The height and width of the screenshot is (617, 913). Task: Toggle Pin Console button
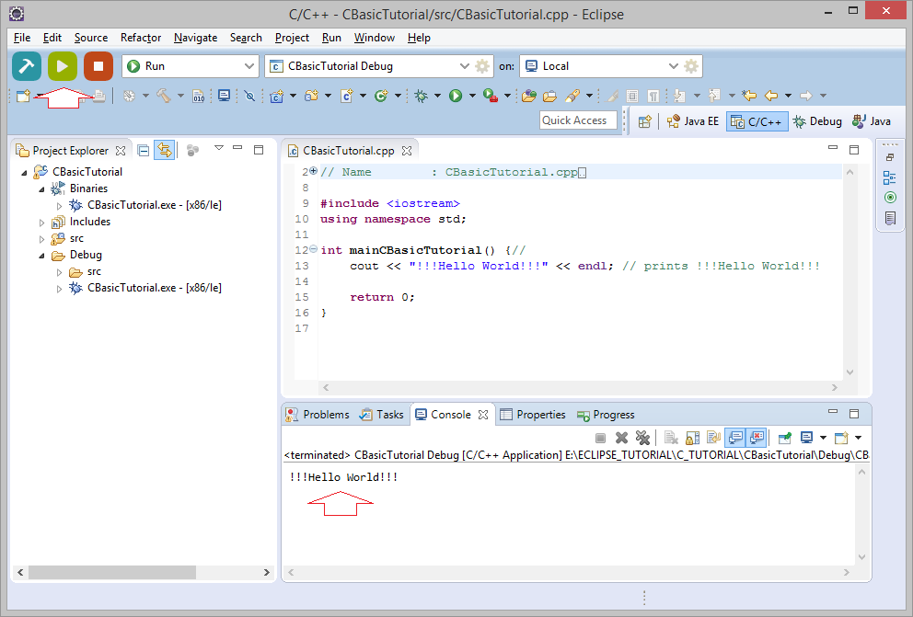pos(785,438)
